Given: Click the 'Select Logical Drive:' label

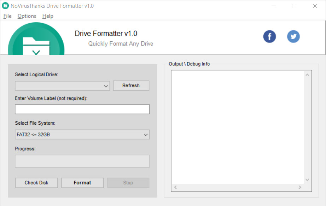Looking at the screenshot, I should click(36, 75).
